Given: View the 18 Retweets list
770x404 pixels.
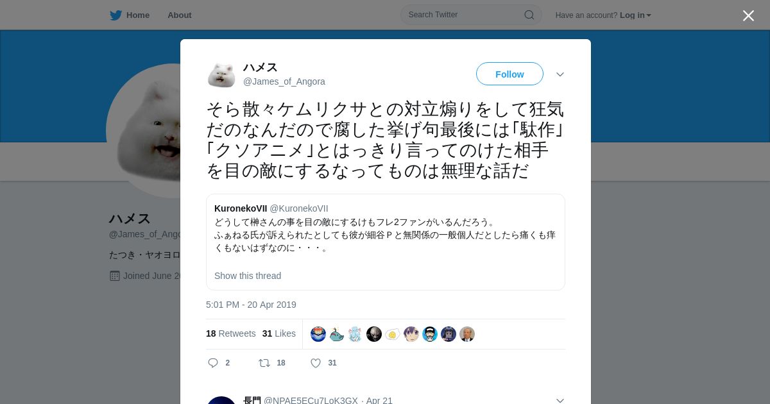Looking at the screenshot, I should coord(231,333).
